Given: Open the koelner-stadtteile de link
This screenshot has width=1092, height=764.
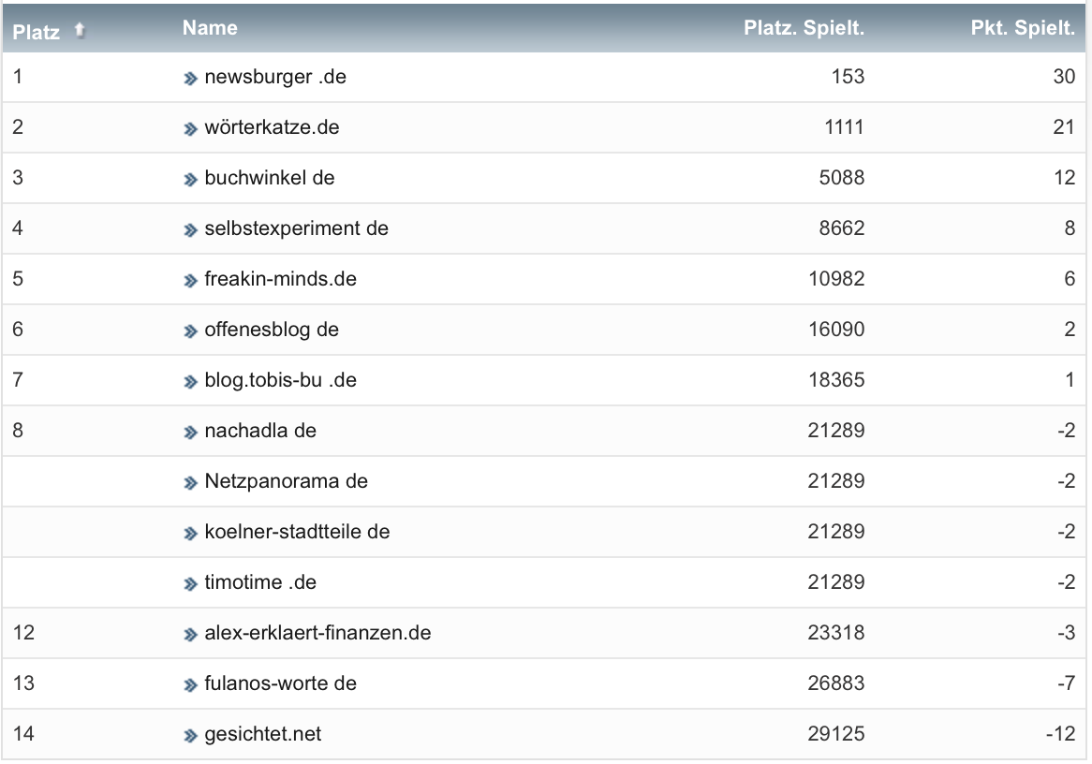Looking at the screenshot, I should [297, 532].
